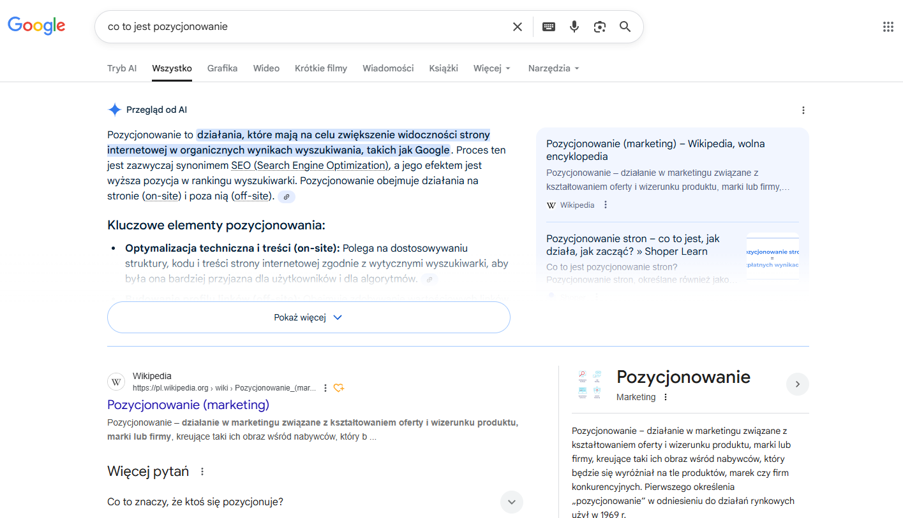Switch to the Grafika tab
Screen dimensions: 903x518
click(222, 68)
